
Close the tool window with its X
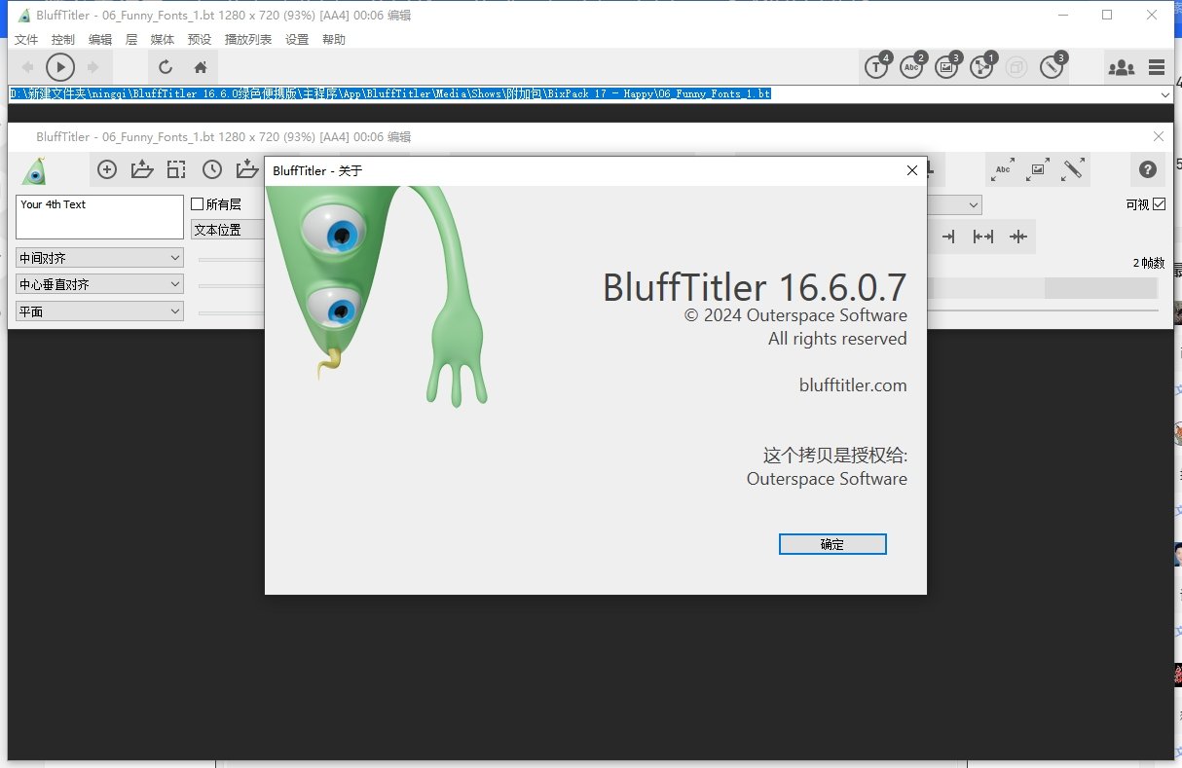click(x=1158, y=137)
